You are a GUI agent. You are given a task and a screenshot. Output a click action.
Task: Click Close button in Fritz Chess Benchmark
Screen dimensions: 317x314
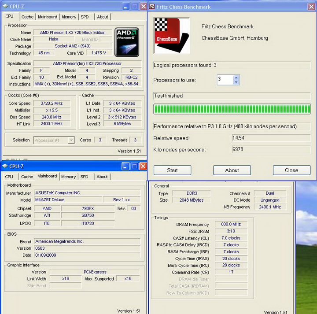291,170
